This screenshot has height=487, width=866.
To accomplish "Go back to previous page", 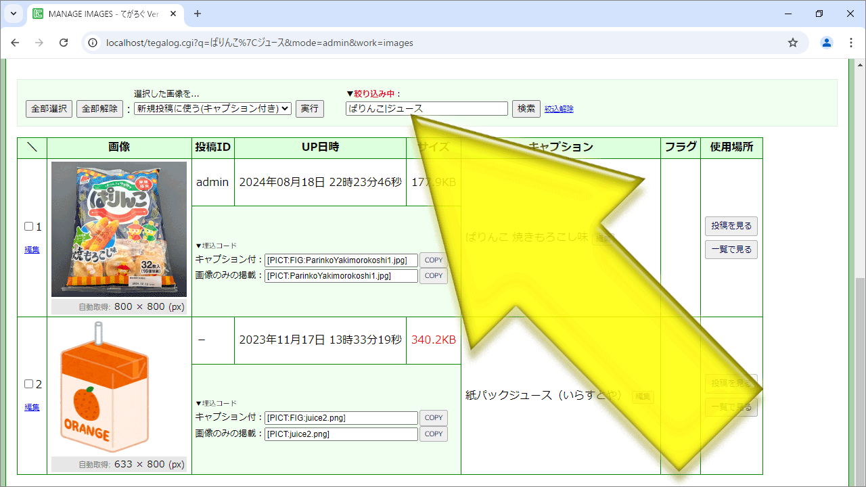I will click(x=15, y=43).
